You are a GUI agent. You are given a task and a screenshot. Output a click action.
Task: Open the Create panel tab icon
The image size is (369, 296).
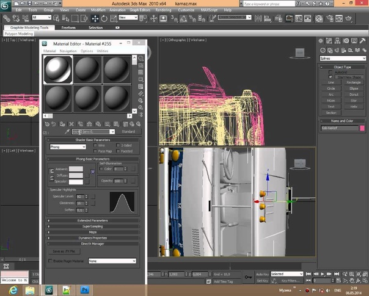[x=321, y=41]
